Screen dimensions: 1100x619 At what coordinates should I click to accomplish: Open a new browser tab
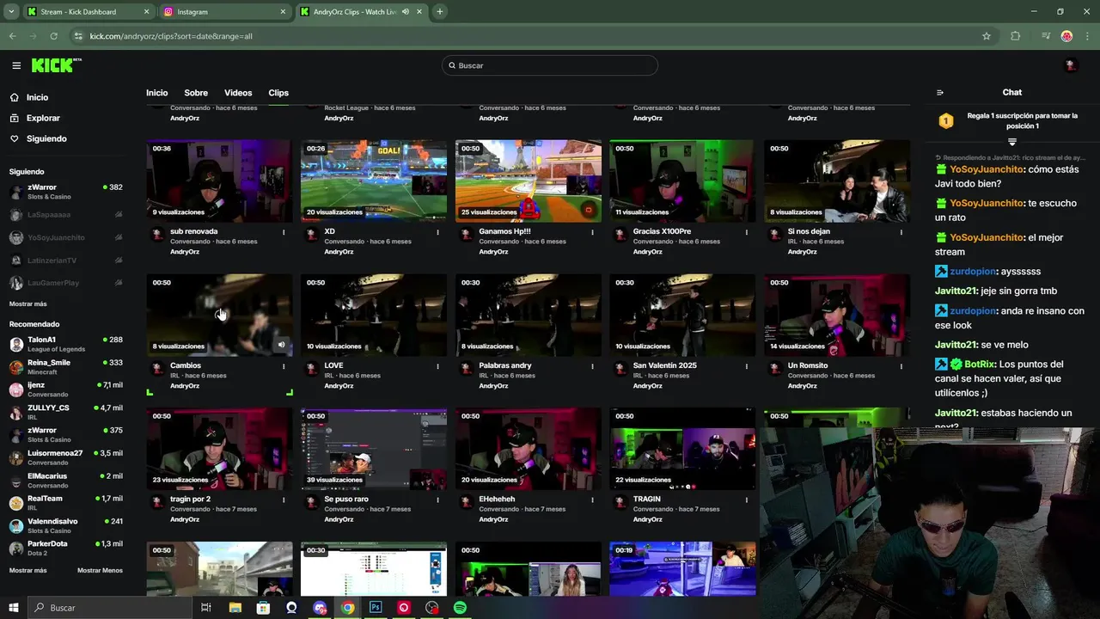click(x=439, y=12)
